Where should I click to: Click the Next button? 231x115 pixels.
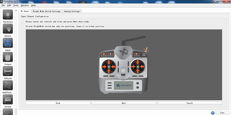[x=124, y=103]
